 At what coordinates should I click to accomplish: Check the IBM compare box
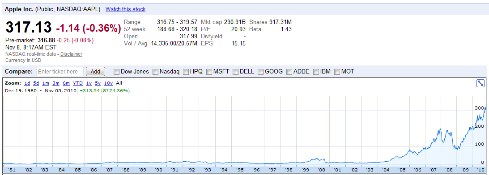(x=316, y=72)
